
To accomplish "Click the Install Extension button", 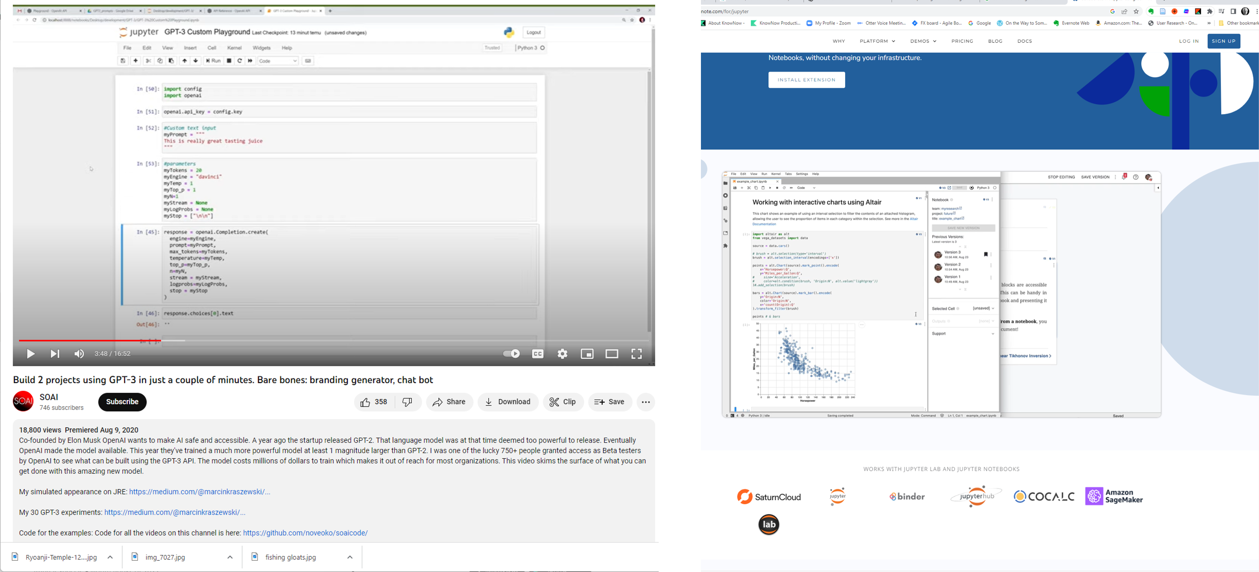I will [x=807, y=80].
